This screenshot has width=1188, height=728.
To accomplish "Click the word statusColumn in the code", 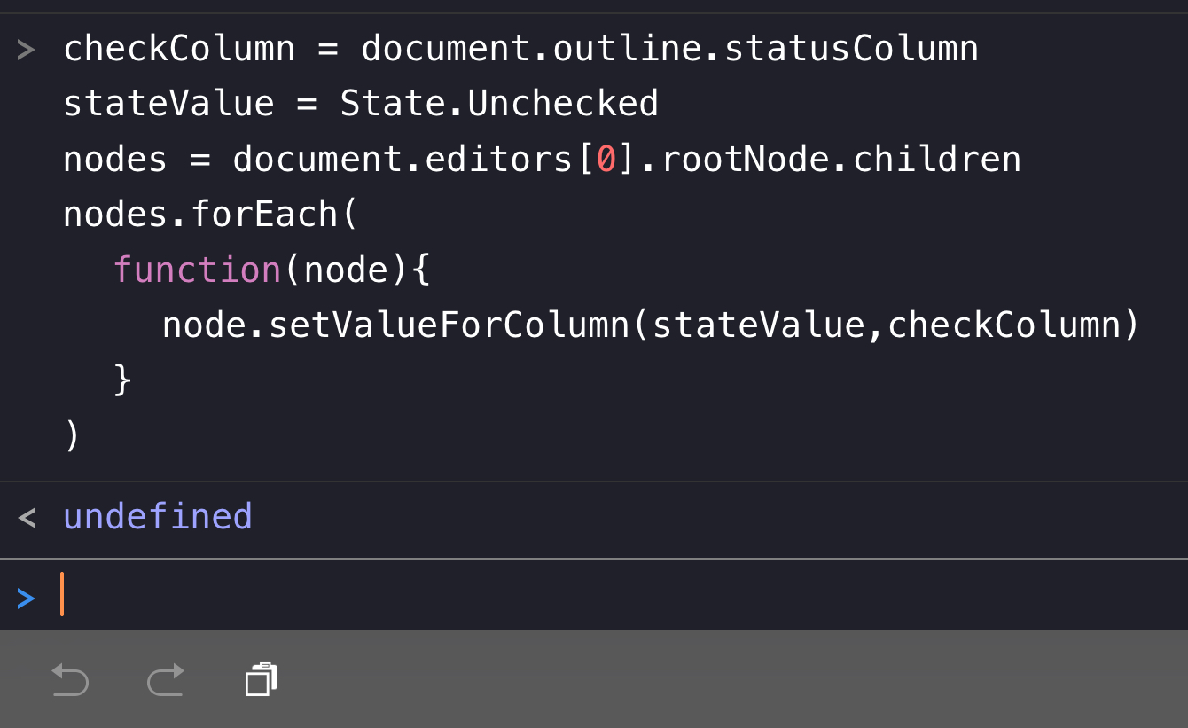I will 851,49.
